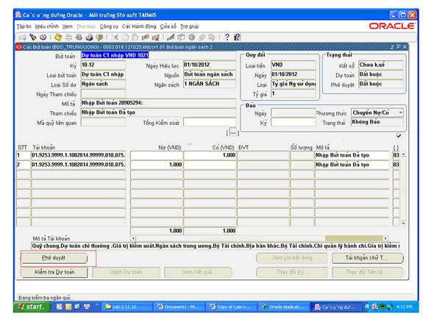Click the Next Step toolbar icon
Viewport: 423px width, 319px height.
click(x=68, y=37)
